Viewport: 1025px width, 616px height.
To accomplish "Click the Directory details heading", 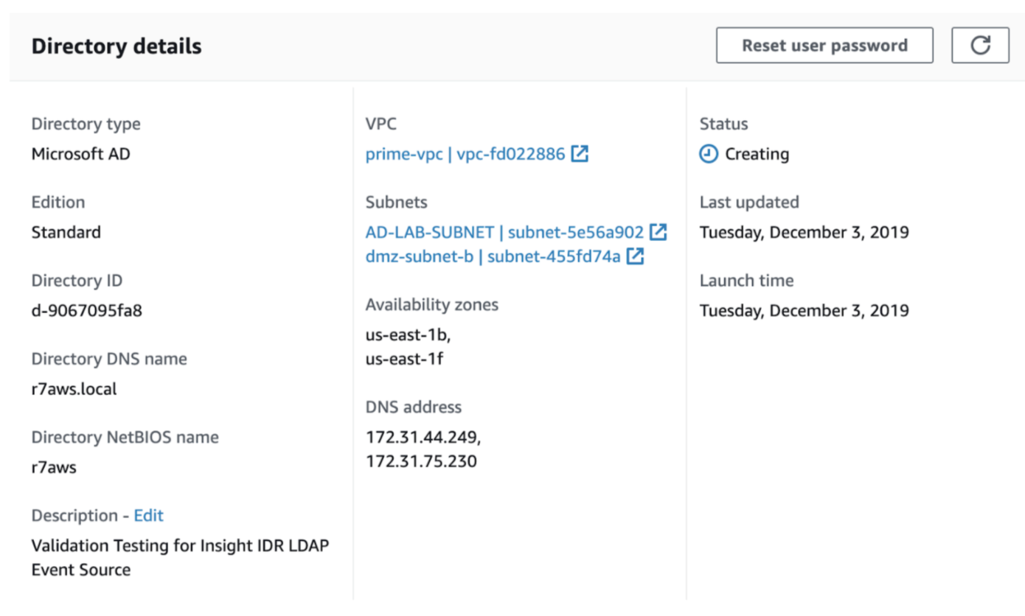I will [x=117, y=46].
